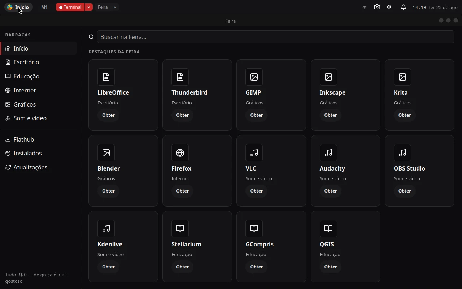This screenshot has width=462, height=289.
Task: Show Instalados apps list
Action: coord(39,153)
